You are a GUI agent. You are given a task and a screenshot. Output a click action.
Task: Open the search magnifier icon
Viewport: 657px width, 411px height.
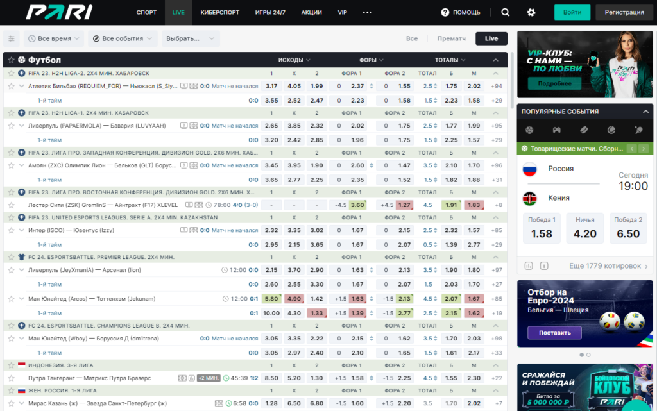pyautogui.click(x=506, y=13)
